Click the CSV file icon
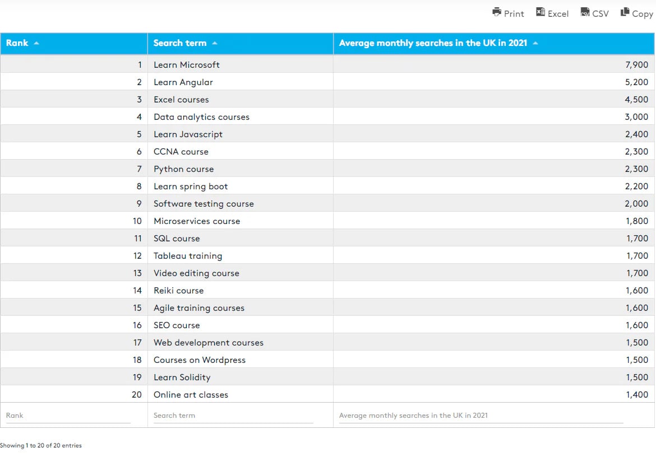The height and width of the screenshot is (457, 656). coord(585,12)
